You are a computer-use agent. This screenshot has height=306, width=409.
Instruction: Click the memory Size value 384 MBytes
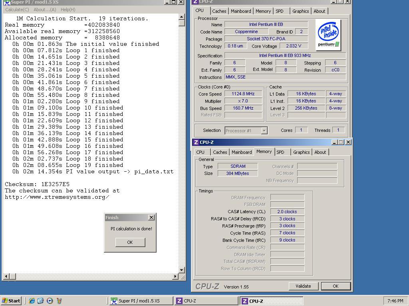(x=238, y=173)
